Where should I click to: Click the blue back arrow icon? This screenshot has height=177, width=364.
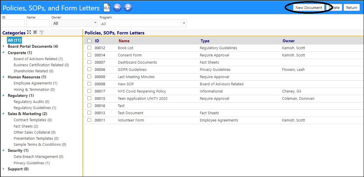(x=117, y=8)
